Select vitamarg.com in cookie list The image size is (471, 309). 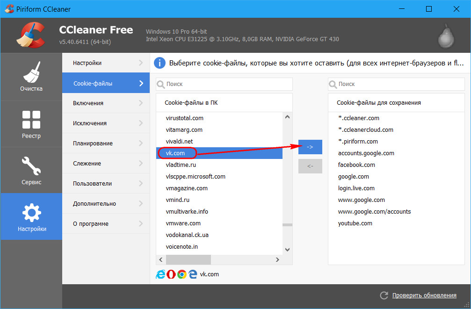(x=219, y=130)
